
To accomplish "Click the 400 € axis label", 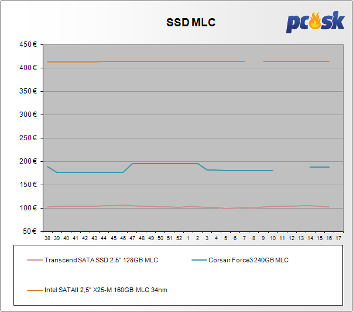I will (x=28, y=68).
